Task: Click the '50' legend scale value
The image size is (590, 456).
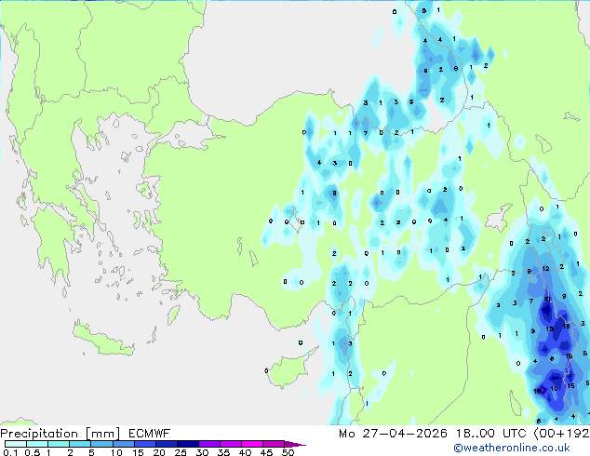Action: (x=288, y=452)
